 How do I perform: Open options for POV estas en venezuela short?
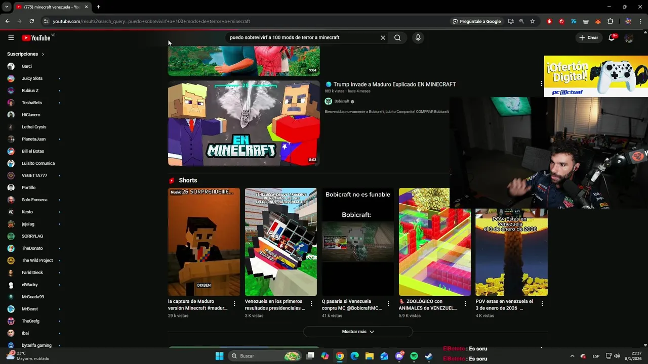(x=542, y=304)
